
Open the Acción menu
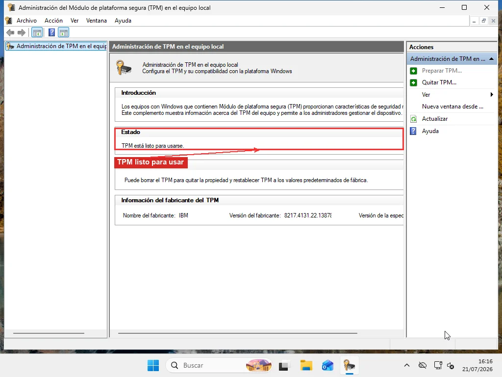coord(53,21)
